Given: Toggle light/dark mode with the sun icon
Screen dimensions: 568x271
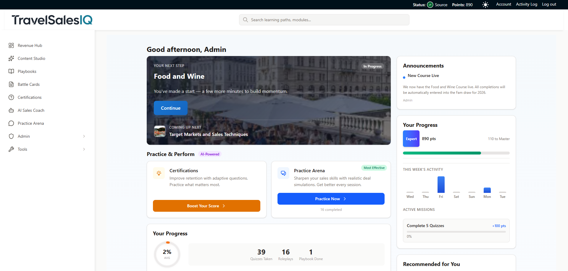Looking at the screenshot, I should pos(485,4).
